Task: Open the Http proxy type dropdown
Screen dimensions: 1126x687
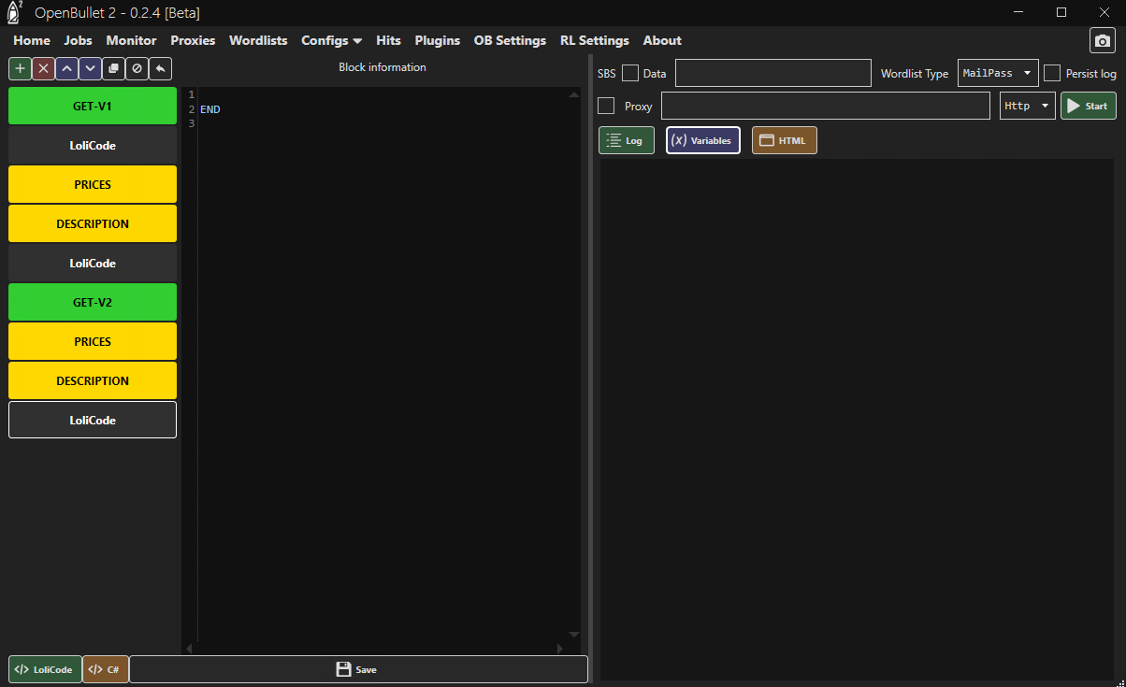Action: click(x=1028, y=106)
